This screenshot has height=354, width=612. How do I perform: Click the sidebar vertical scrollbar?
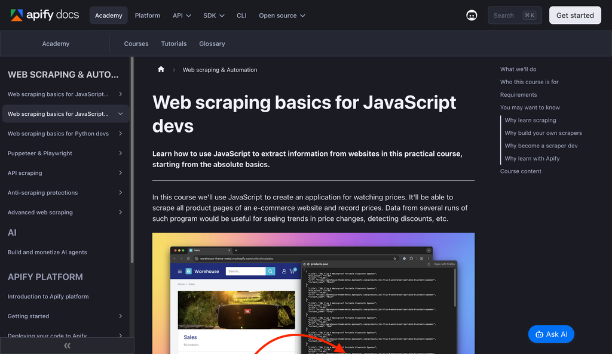(x=132, y=160)
